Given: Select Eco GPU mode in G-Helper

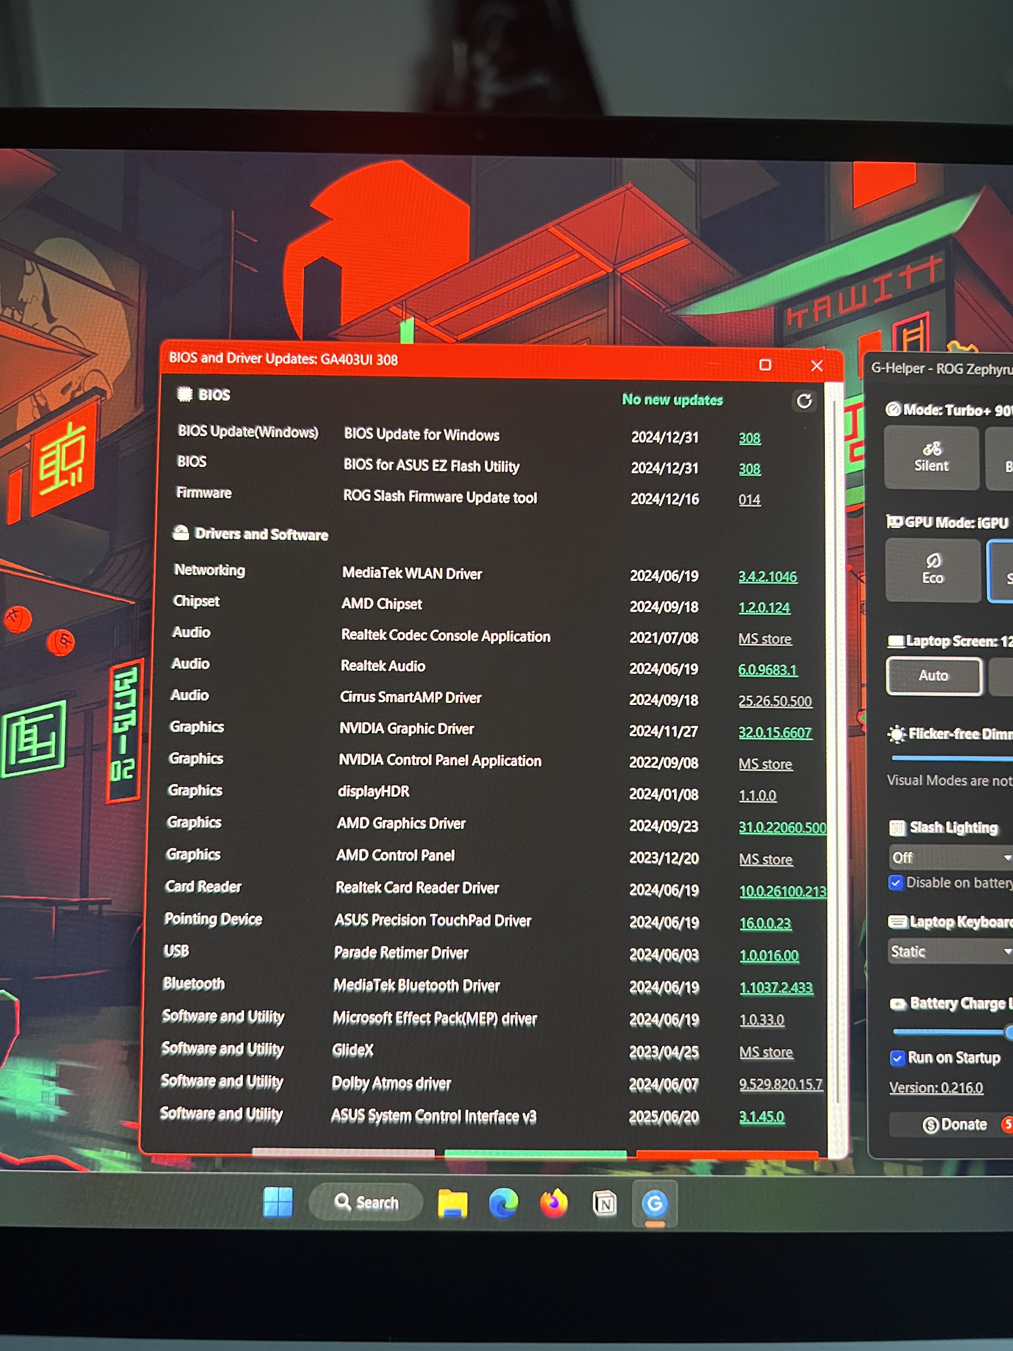Looking at the screenshot, I should click(932, 570).
